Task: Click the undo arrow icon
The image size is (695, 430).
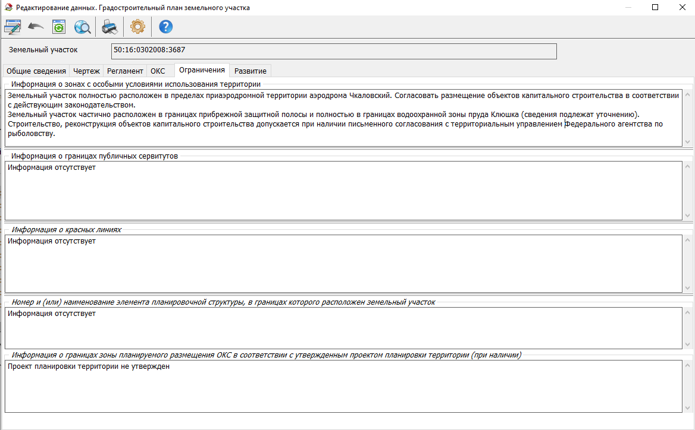Action: coord(36,27)
